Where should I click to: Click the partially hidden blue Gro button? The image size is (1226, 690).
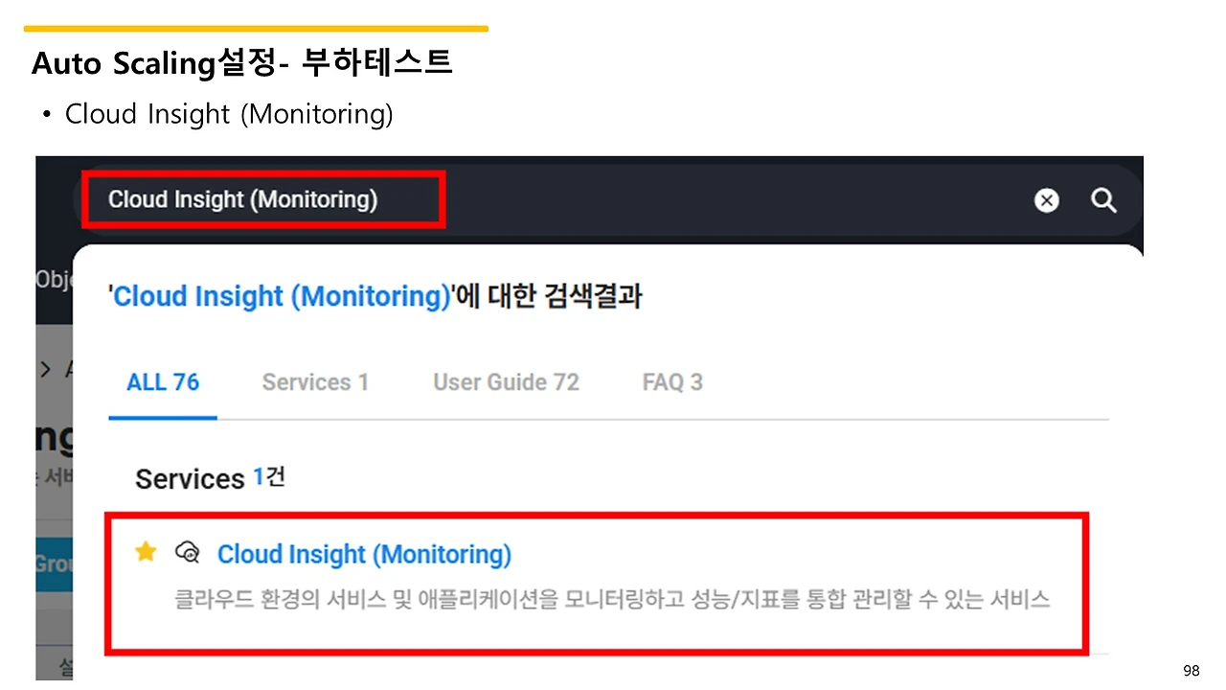[54, 563]
